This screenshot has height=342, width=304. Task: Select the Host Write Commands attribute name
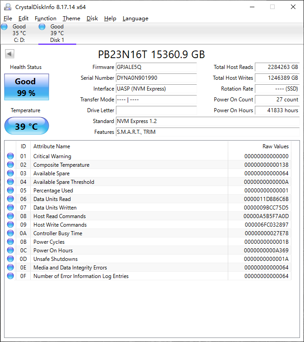pos(60,225)
